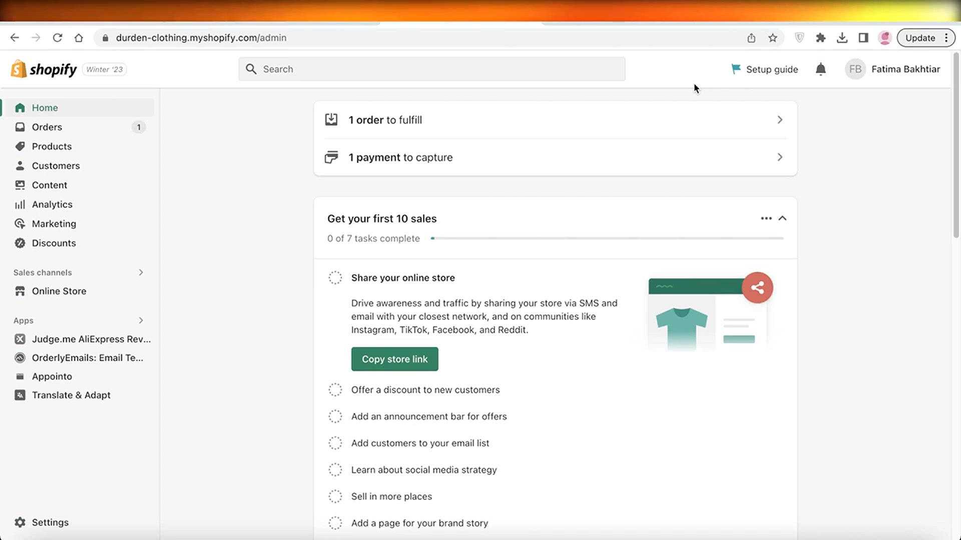This screenshot has height=540, width=961.
Task: Click the browser address bar URL
Action: coord(201,37)
